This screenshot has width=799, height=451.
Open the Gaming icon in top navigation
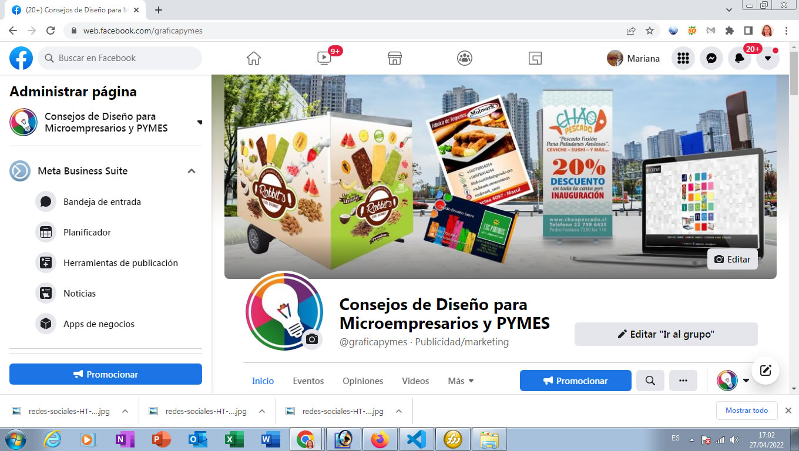[x=535, y=58]
